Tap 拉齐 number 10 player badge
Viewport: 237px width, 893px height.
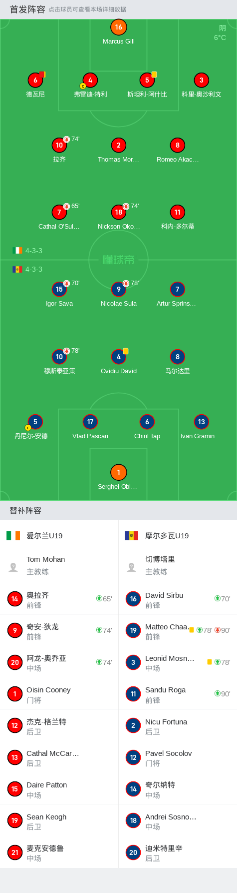click(59, 145)
